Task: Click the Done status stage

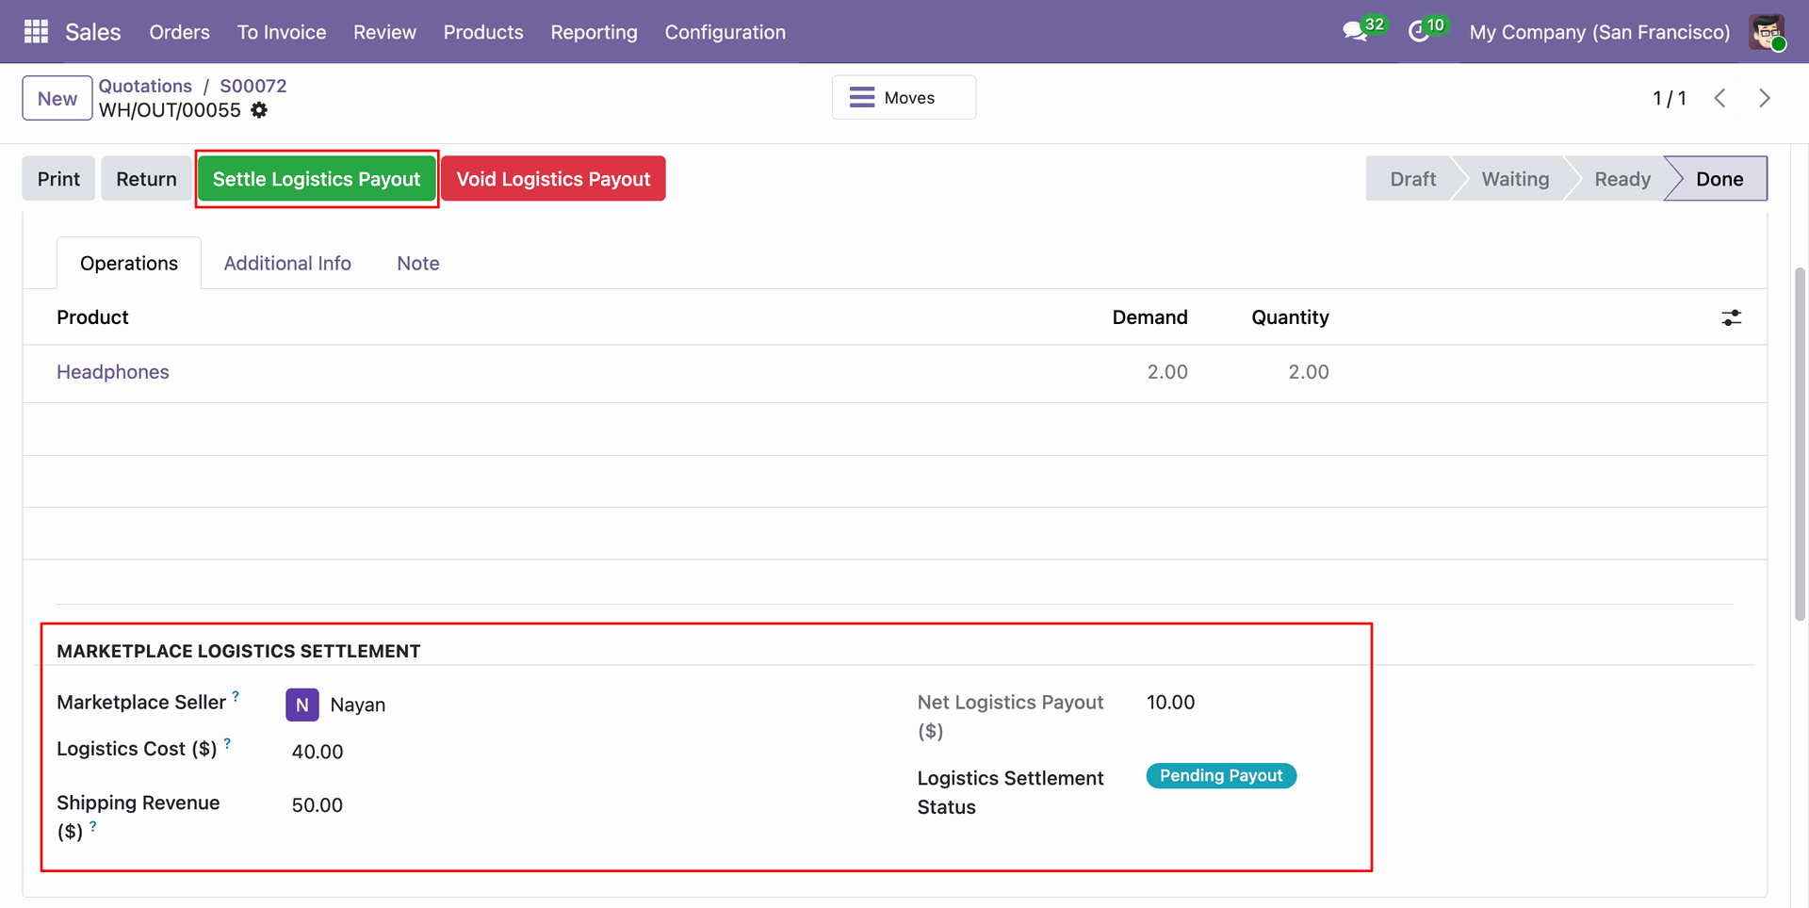Action: [x=1719, y=179]
